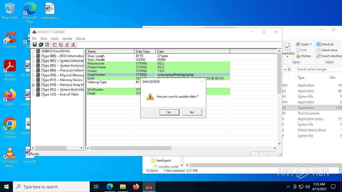Open the Undo menu

(55, 39)
